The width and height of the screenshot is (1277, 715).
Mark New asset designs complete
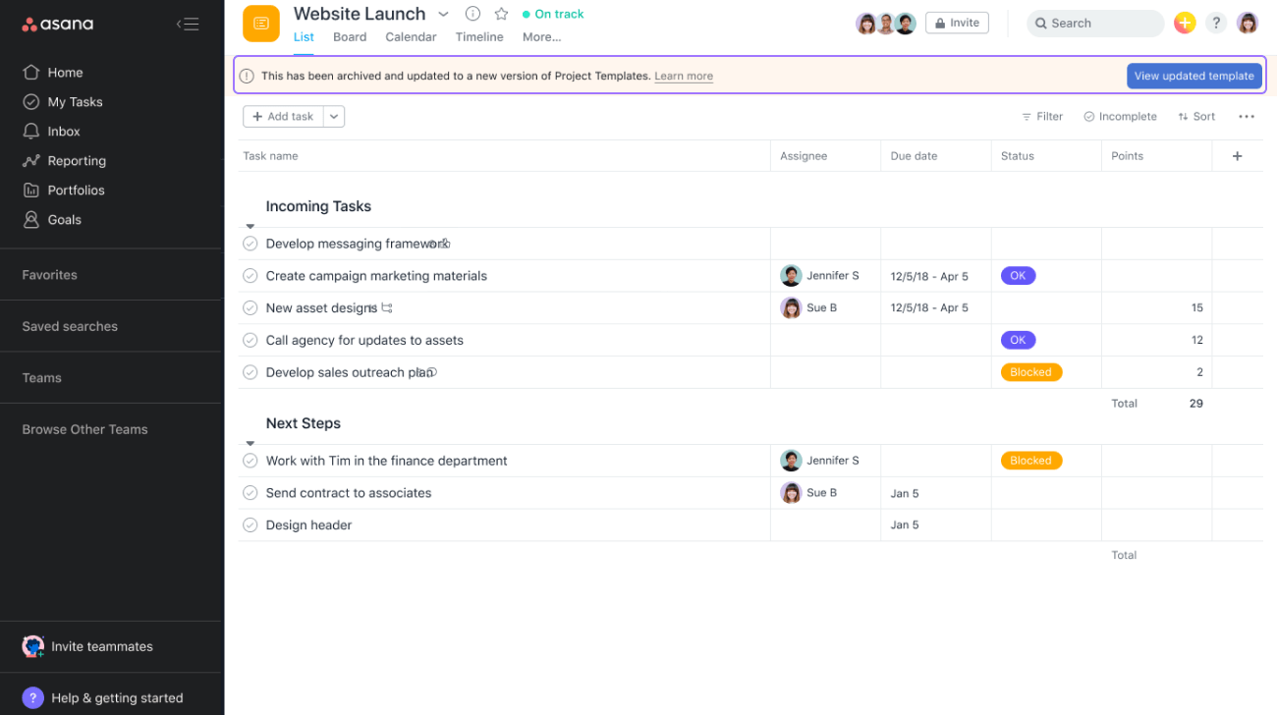(x=250, y=308)
